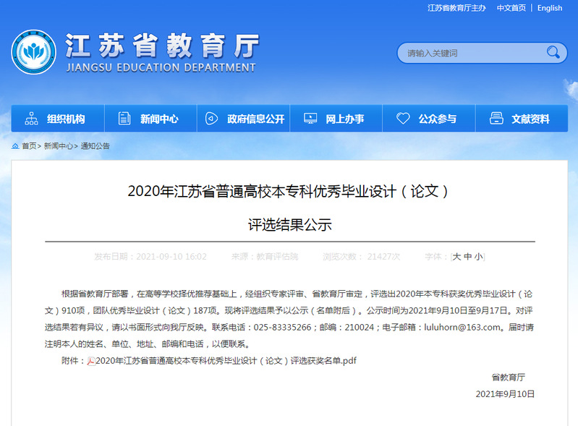578x426 pixels.
Task: Click the magnifier search icon
Action: pos(553,52)
